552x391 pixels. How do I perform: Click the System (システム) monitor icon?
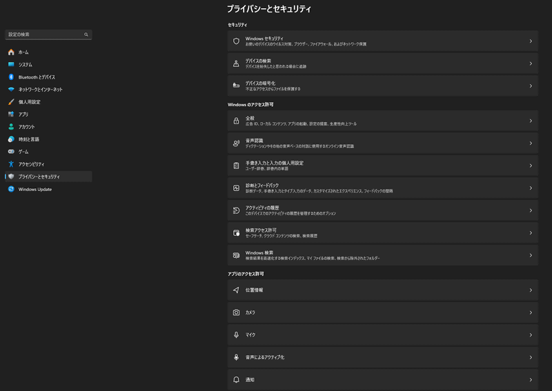click(11, 64)
